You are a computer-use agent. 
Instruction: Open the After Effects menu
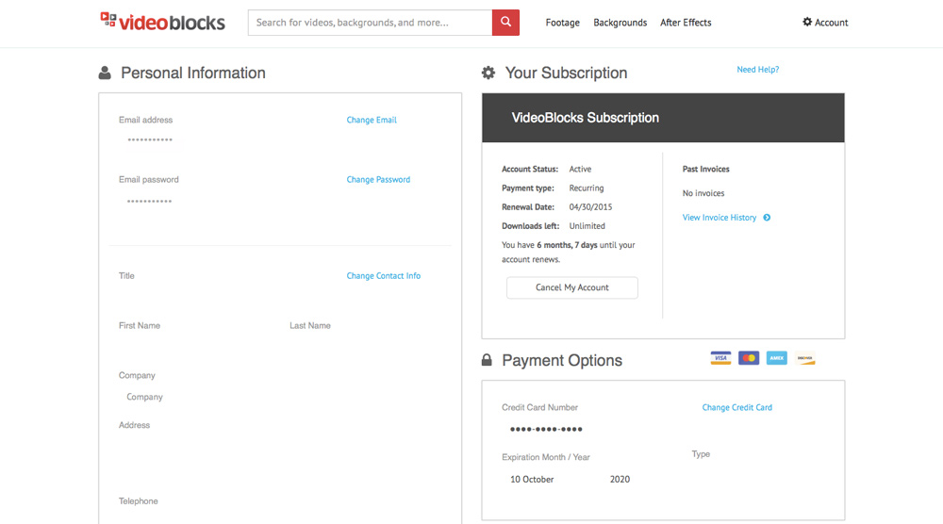(686, 23)
